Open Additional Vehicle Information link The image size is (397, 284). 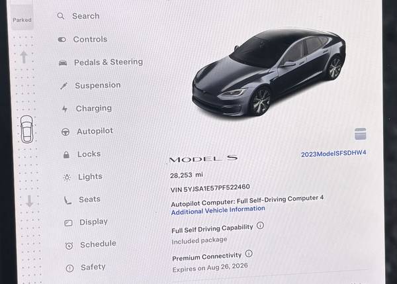coord(218,211)
